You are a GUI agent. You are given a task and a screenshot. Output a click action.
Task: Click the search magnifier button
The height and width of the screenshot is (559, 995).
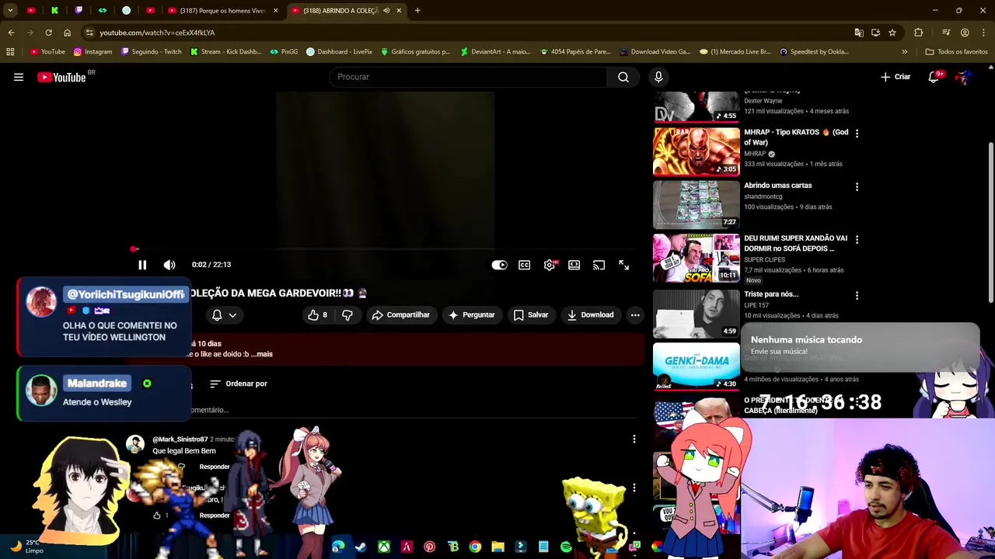point(623,77)
